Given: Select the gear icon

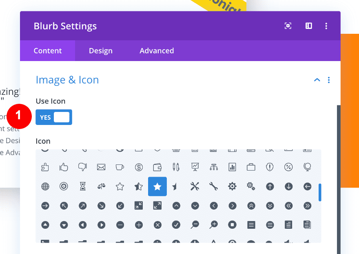Looking at the screenshot, I should tap(233, 186).
